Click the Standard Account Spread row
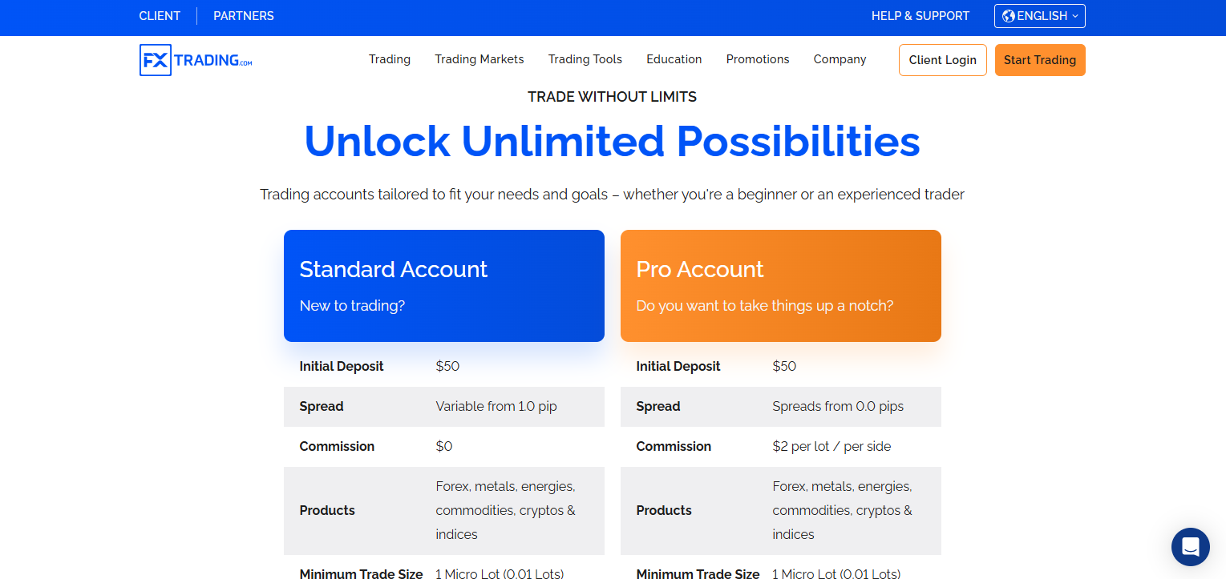 click(444, 407)
